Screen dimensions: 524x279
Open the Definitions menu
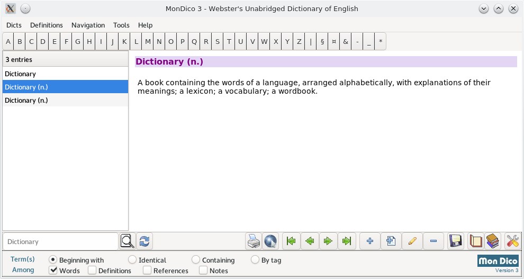[x=47, y=25]
